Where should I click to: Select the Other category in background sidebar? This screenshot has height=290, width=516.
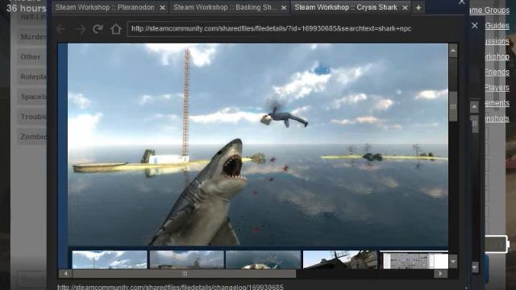coord(31,57)
